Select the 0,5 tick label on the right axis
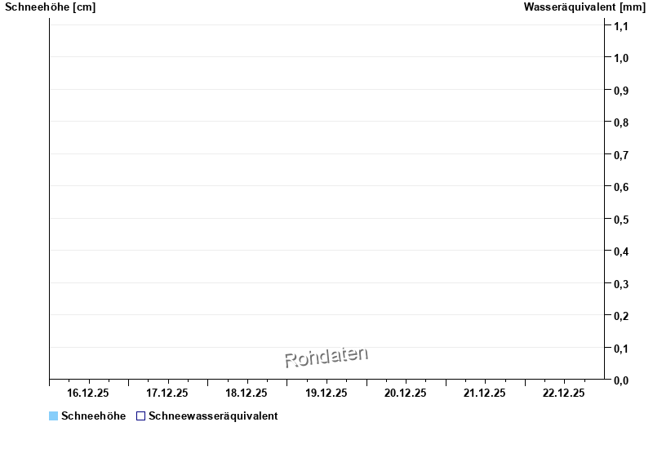The width and height of the screenshot is (653, 449). pyautogui.click(x=621, y=220)
